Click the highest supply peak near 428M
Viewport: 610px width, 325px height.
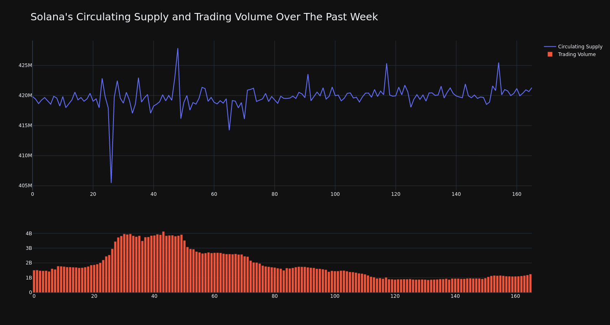178,48
